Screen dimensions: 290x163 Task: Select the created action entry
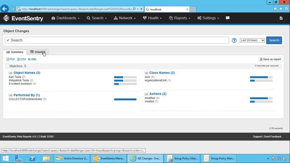click(x=149, y=101)
